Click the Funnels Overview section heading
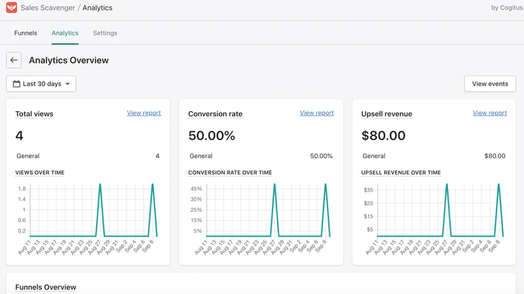 point(46,287)
